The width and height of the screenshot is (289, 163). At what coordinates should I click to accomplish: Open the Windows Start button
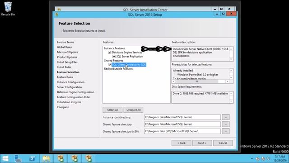5,158
